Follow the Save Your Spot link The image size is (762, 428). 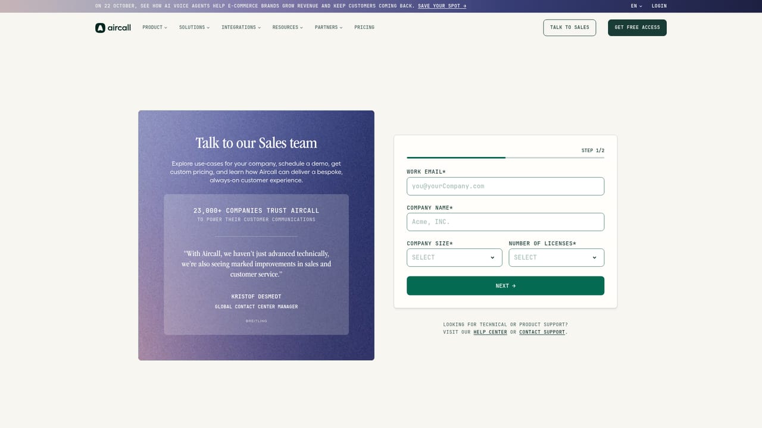442,6
